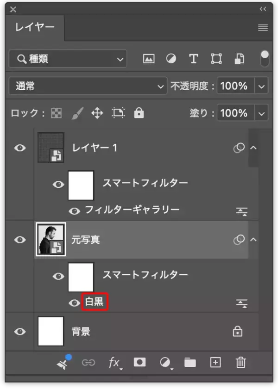Lock image pixels brush icon
The height and width of the screenshot is (389, 278).
(77, 113)
